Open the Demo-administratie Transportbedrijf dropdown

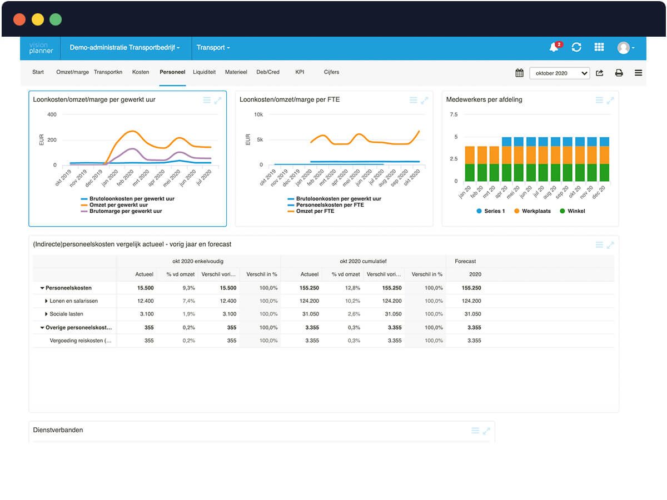pos(125,48)
